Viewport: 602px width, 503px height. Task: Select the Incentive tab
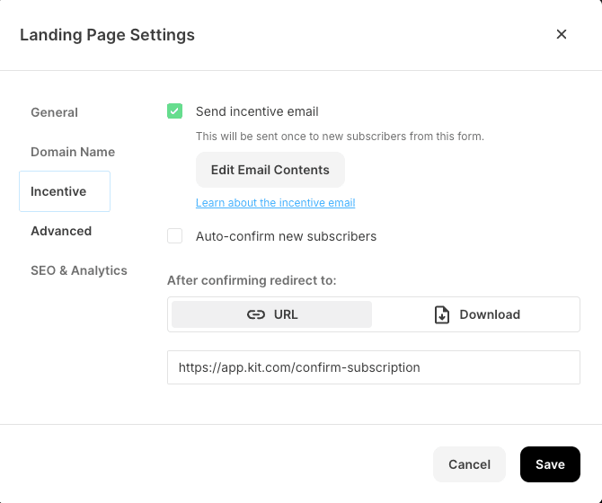coord(65,191)
